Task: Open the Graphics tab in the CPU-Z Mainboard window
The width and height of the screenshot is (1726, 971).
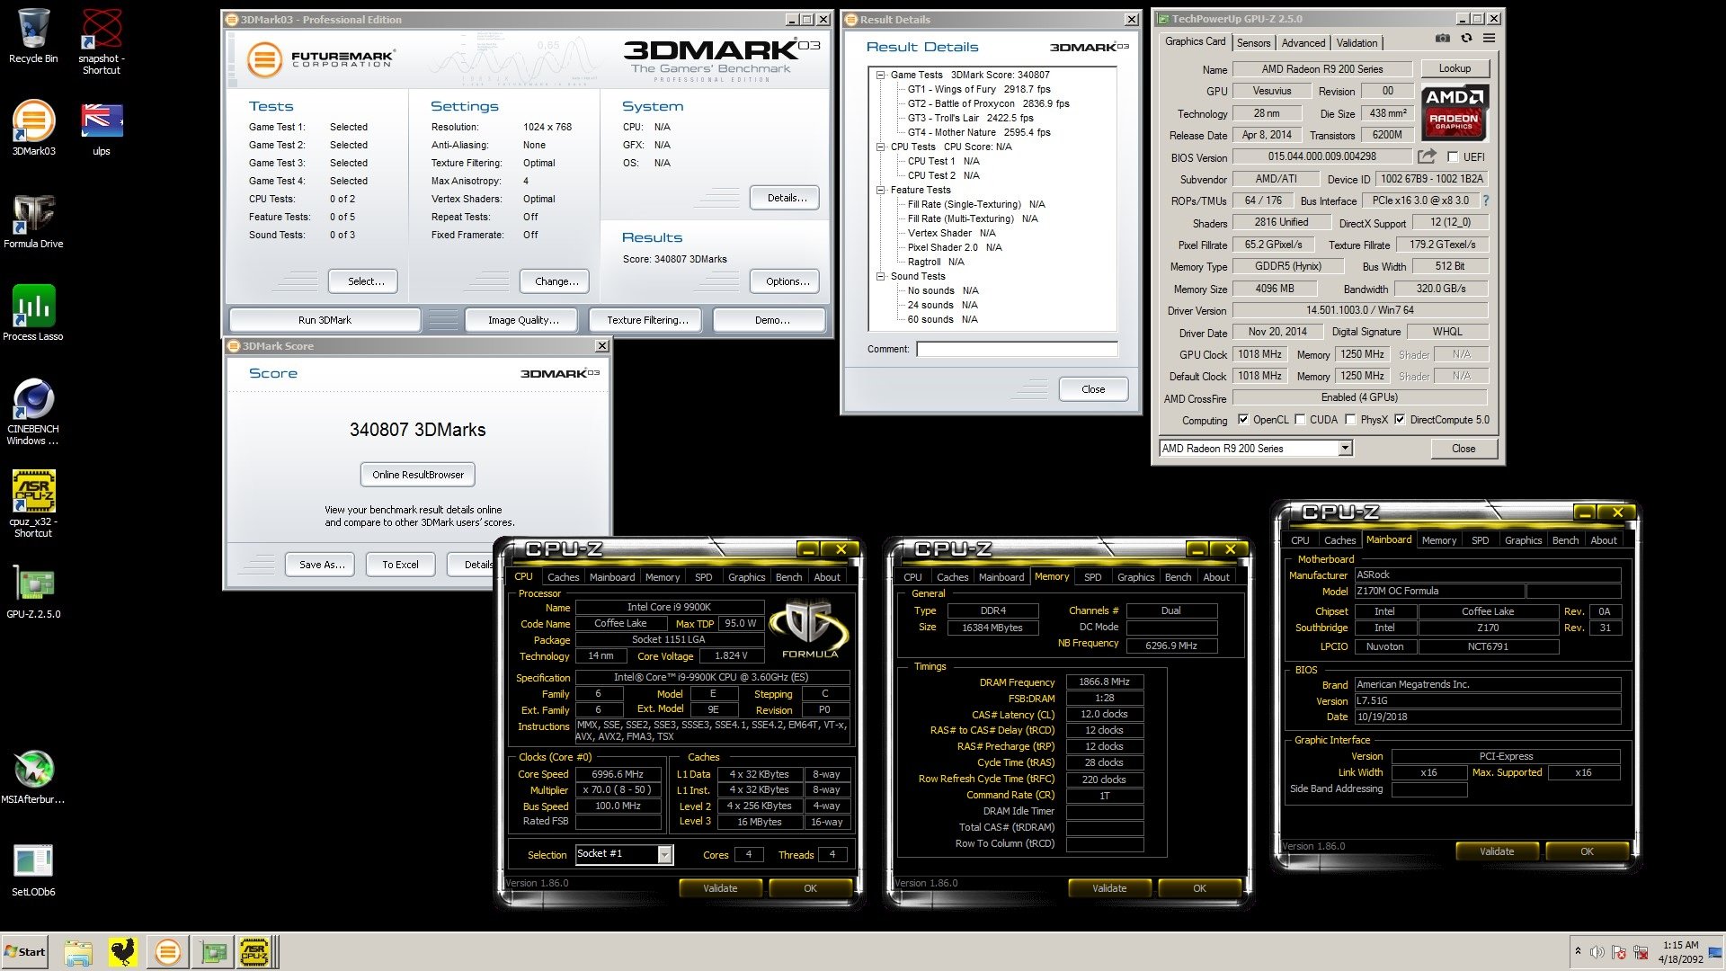Action: (x=1523, y=540)
